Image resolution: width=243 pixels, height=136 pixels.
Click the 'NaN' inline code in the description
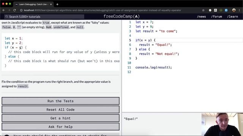click(x=49, y=27)
